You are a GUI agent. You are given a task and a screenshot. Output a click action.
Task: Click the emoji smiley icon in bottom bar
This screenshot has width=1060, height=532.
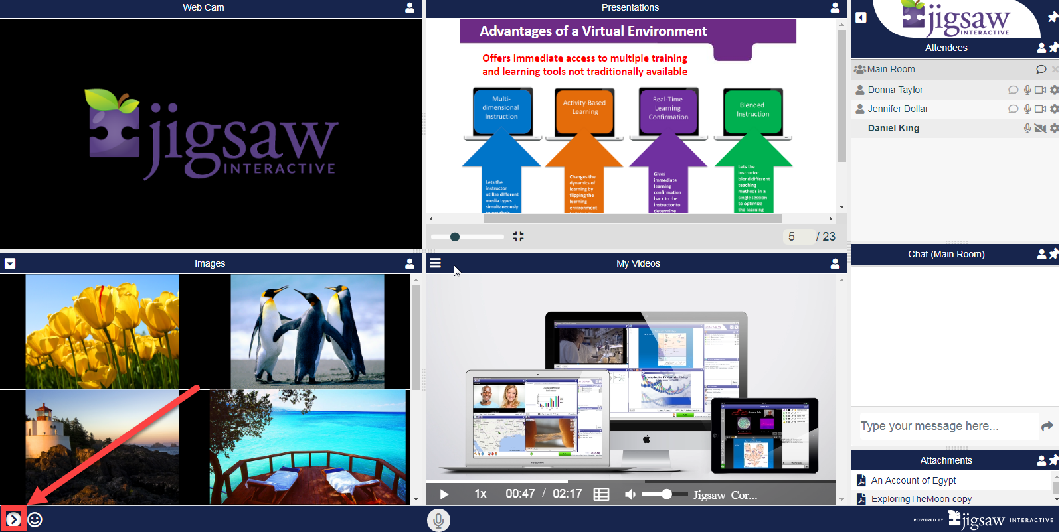pos(35,519)
